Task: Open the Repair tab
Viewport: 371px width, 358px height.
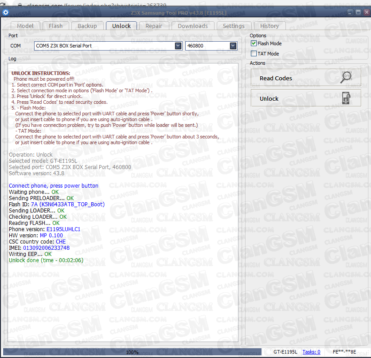Action: click(x=154, y=26)
